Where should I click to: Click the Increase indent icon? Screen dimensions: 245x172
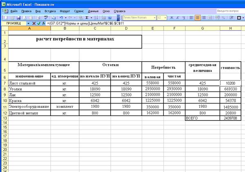[231, 18]
